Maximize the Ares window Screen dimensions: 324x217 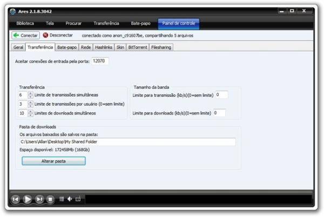point(292,11)
